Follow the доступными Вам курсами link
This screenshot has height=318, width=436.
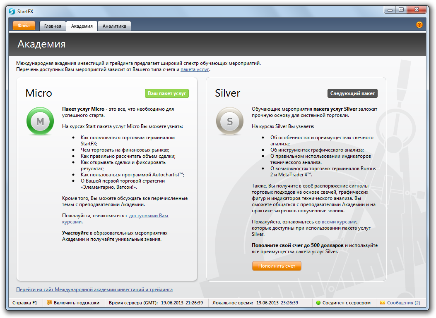click(x=115, y=219)
